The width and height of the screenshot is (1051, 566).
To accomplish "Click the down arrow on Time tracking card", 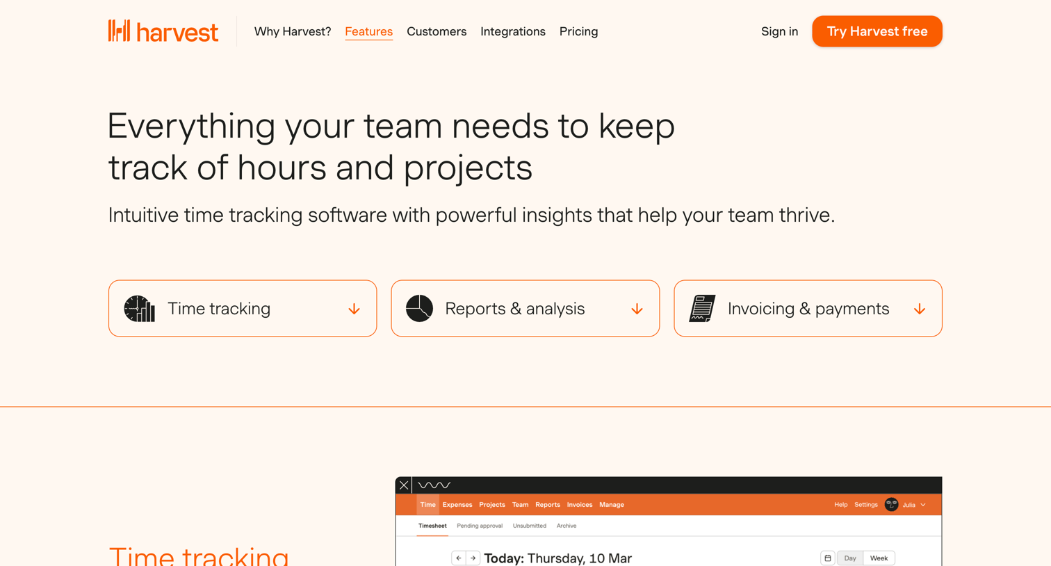I will point(355,309).
